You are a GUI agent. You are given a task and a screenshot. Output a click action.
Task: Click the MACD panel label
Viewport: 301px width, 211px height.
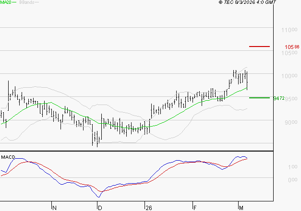click(x=8, y=157)
